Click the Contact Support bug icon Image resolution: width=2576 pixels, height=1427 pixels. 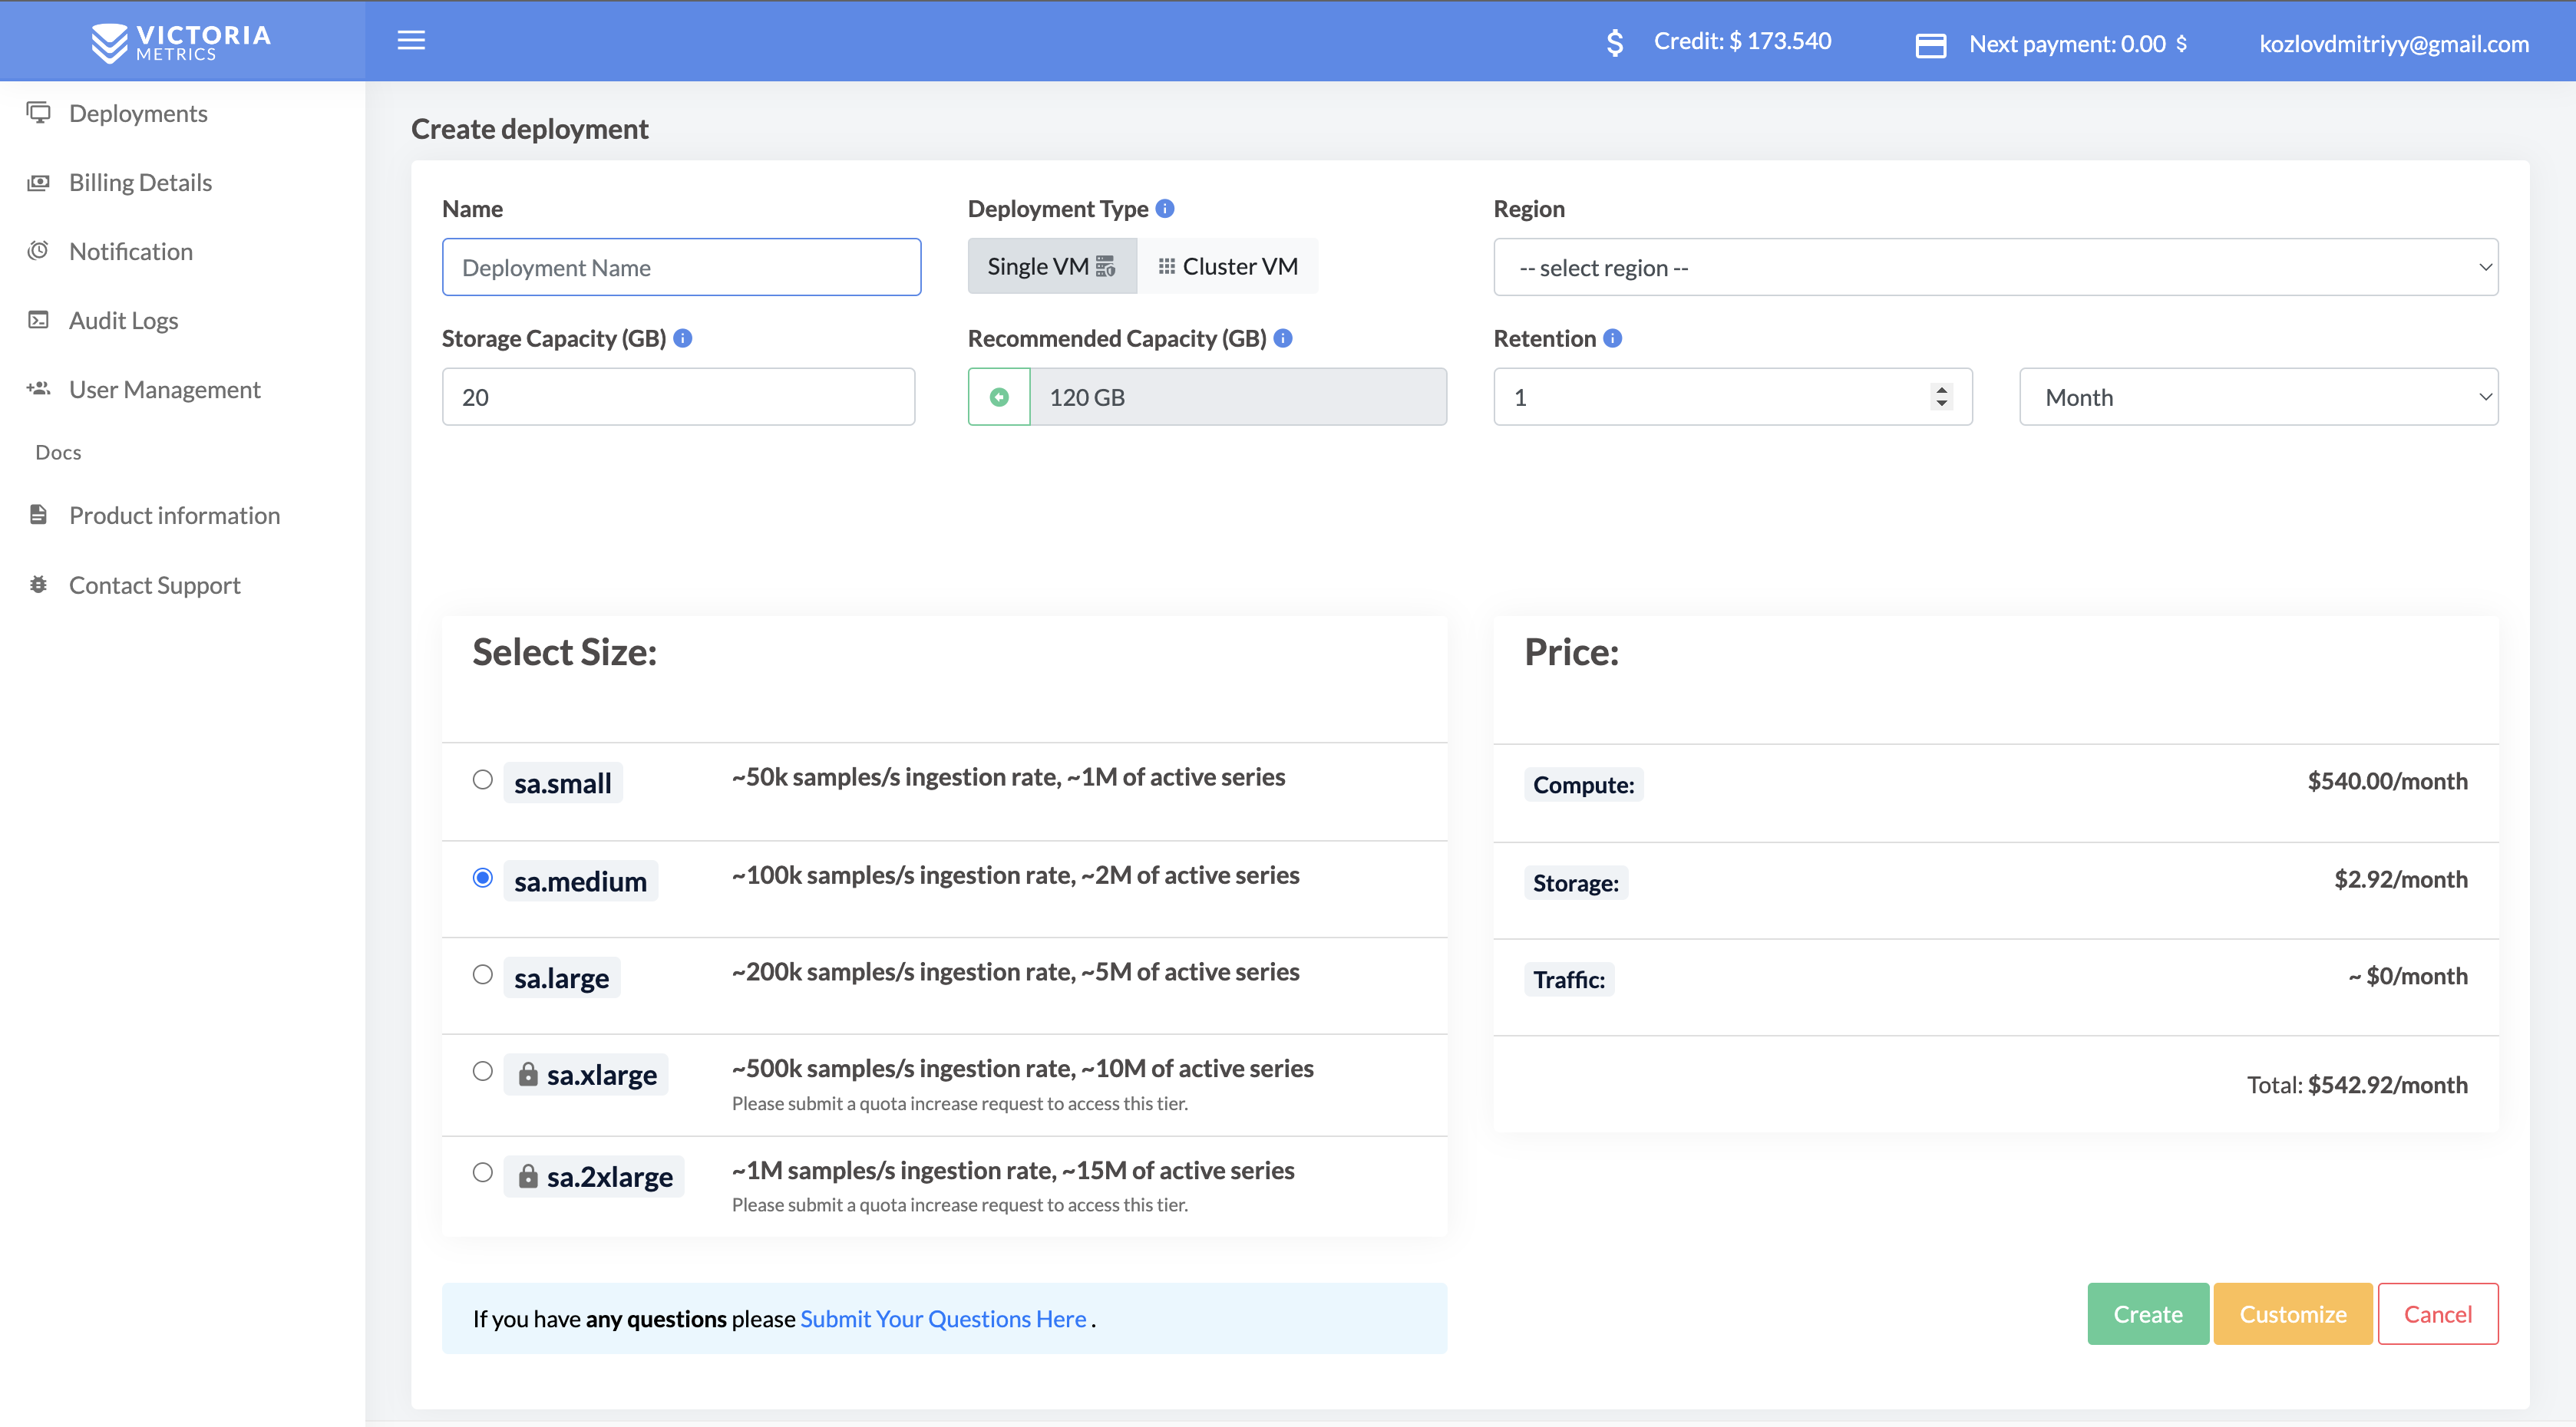coord(38,584)
